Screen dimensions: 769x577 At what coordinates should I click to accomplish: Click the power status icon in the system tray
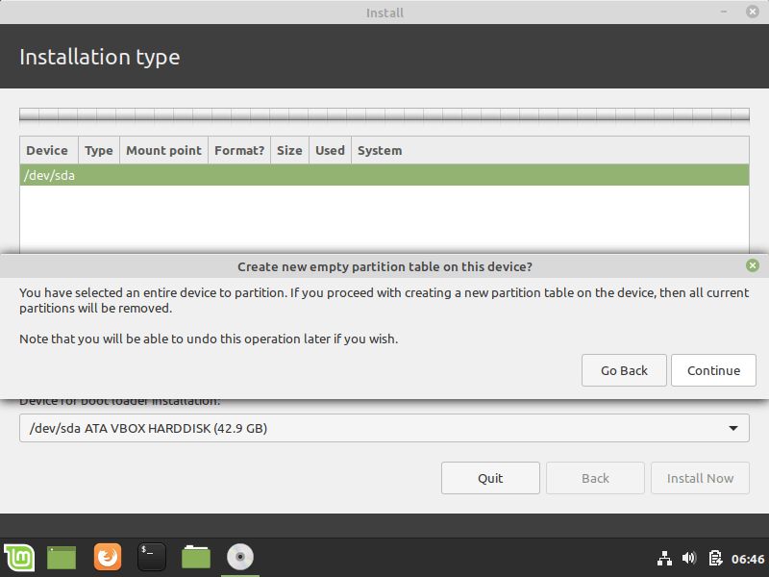coord(715,558)
